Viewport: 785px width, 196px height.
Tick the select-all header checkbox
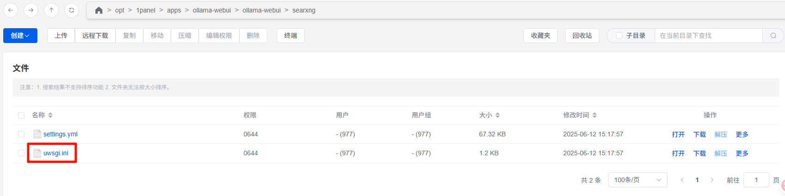click(x=21, y=116)
